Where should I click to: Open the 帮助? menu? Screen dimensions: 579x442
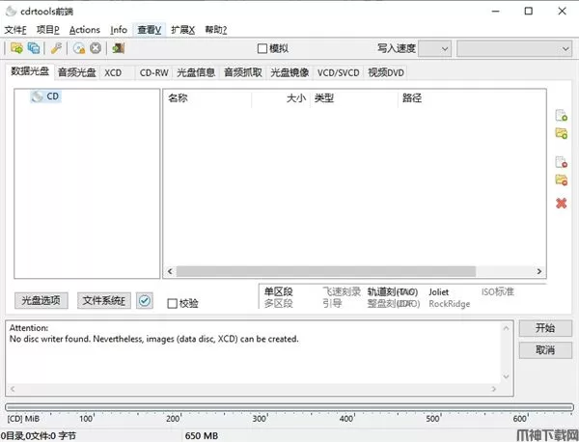pyautogui.click(x=216, y=30)
